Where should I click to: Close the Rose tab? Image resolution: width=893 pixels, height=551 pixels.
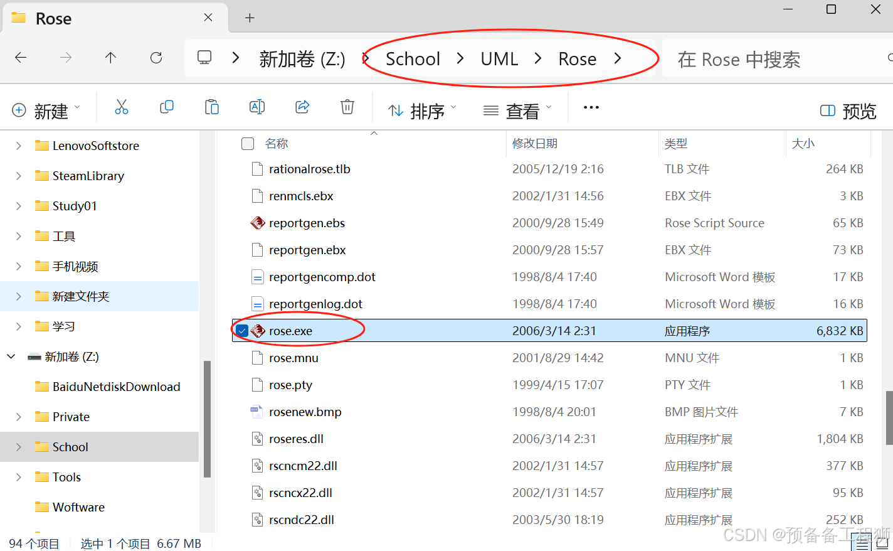point(208,18)
